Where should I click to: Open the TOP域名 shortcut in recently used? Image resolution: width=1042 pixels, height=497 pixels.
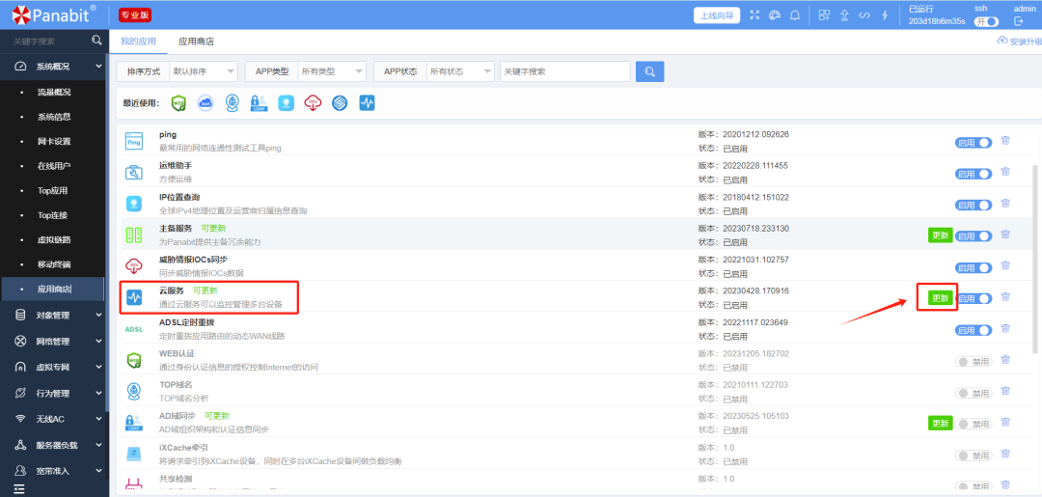(x=232, y=103)
